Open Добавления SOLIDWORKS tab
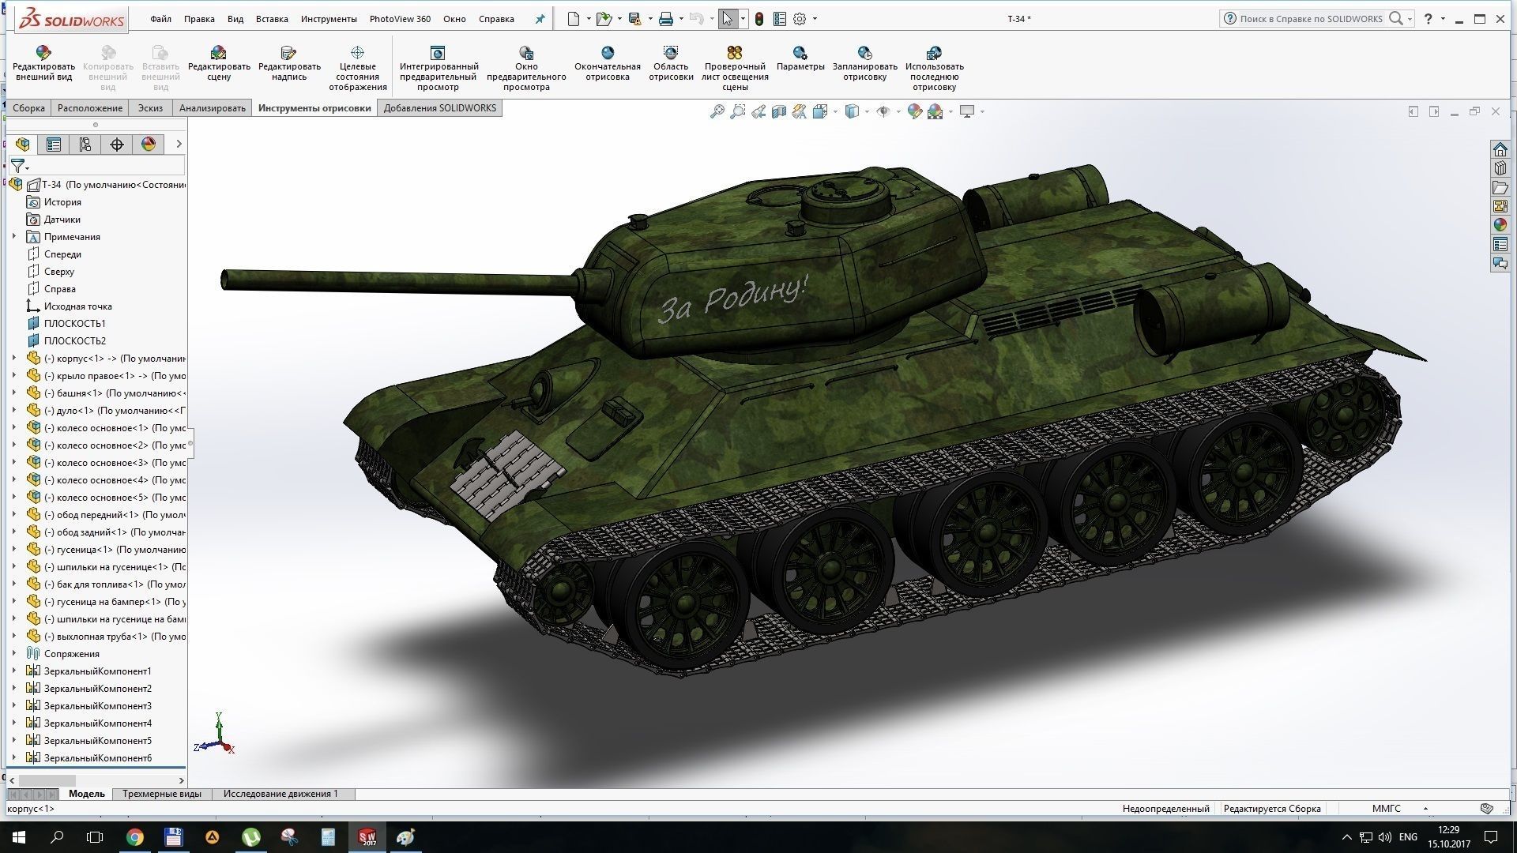 (x=440, y=108)
